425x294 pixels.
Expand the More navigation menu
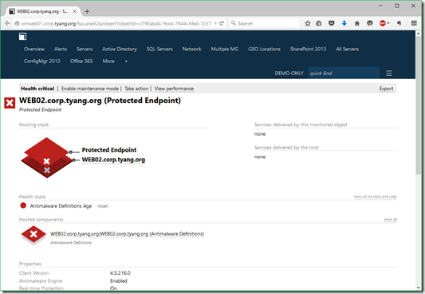click(108, 61)
